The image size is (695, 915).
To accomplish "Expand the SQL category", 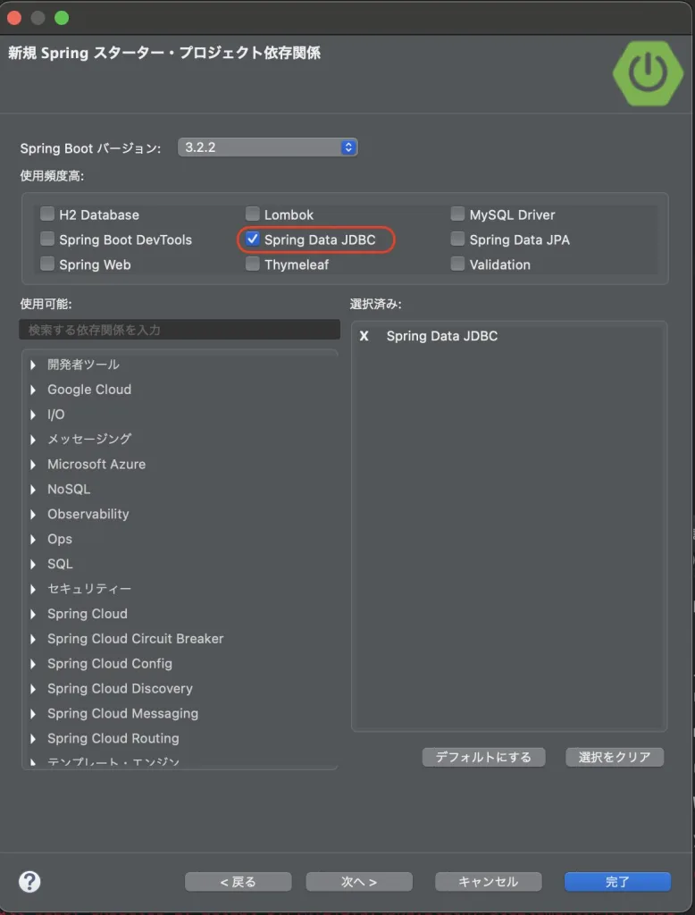I will [x=33, y=565].
